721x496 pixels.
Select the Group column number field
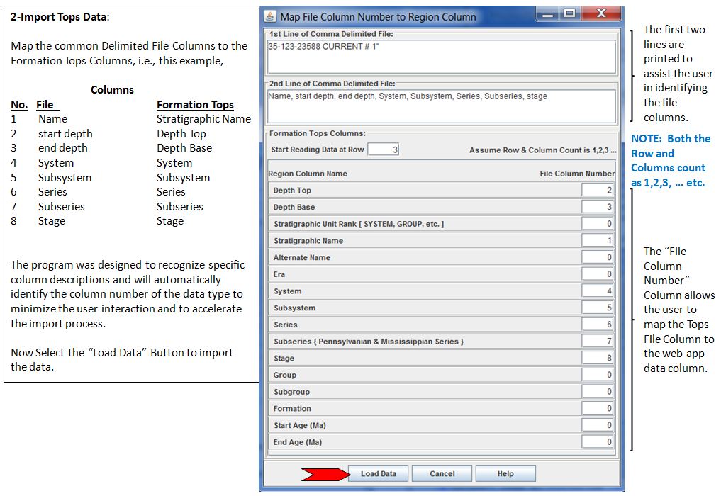pos(598,375)
